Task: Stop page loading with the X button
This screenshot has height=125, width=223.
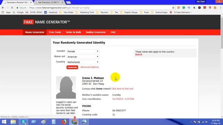Action: click(12, 8)
